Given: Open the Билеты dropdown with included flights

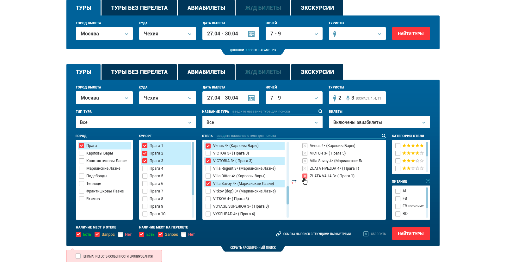Looking at the screenshot, I should (379, 122).
